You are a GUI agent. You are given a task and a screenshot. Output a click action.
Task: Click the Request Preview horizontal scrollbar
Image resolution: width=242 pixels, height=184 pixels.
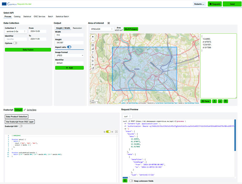pos(125,178)
